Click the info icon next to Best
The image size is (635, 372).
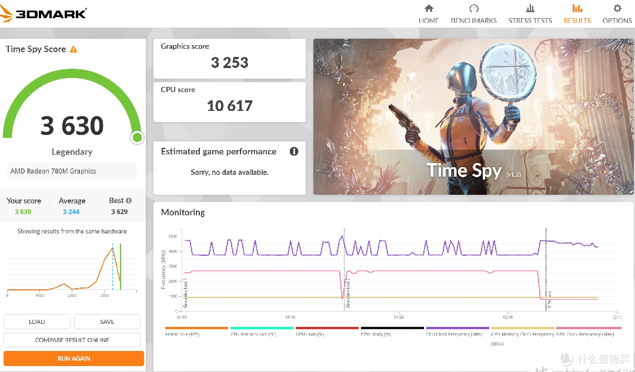point(129,201)
